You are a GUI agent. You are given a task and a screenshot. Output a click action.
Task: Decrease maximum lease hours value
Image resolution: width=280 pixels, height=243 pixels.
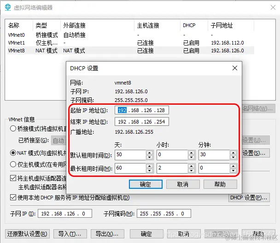[x=191, y=170]
